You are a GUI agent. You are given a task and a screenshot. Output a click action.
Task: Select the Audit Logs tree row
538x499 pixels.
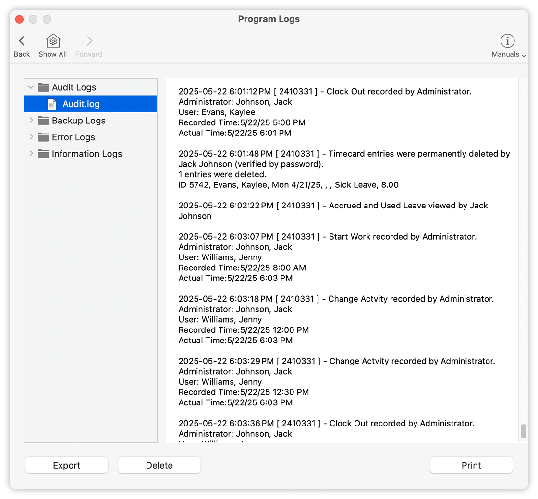click(x=91, y=87)
